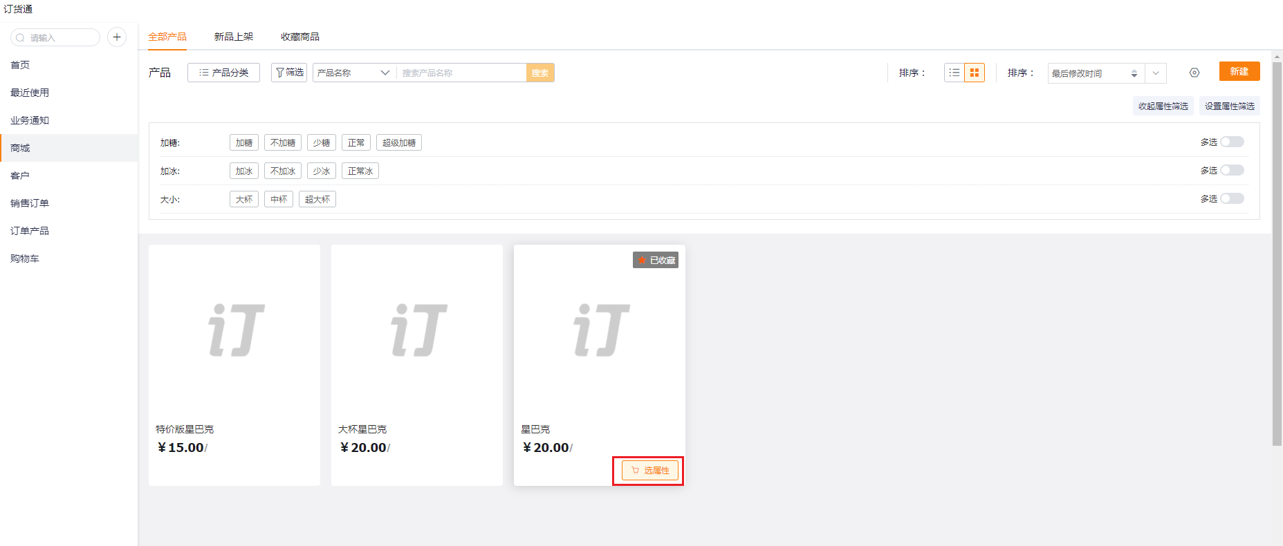Open 设置属性筛选 settings
The image size is (1283, 546).
[1230, 106]
